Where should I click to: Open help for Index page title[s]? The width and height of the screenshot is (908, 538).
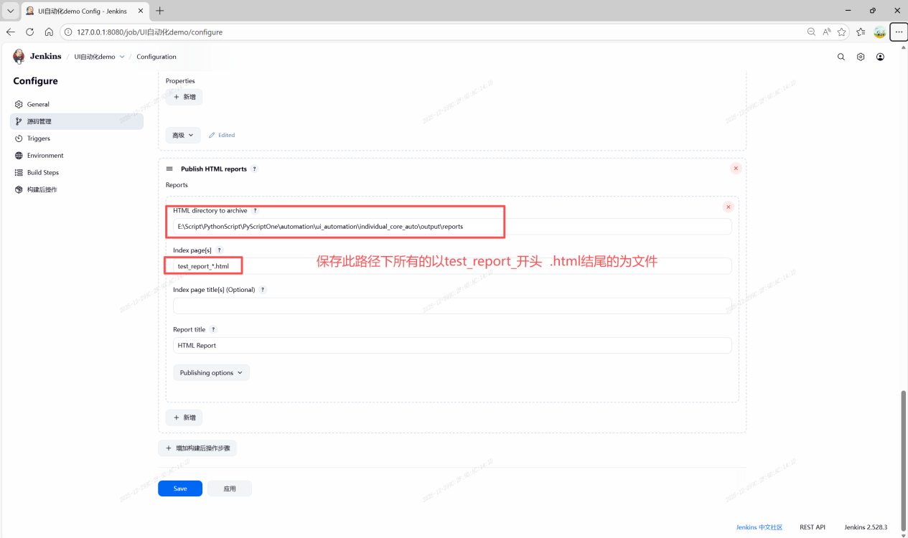point(263,290)
